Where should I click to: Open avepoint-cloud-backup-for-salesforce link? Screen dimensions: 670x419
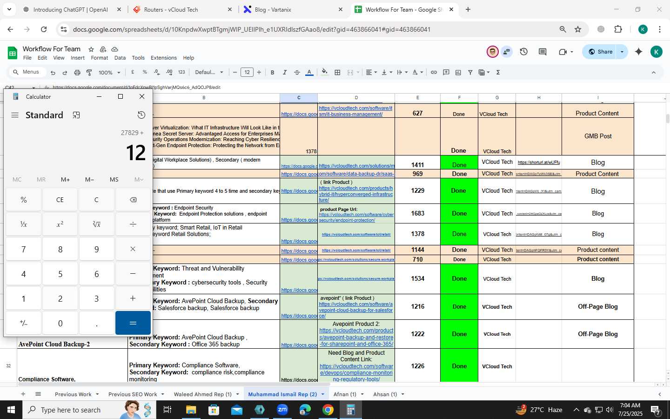(355, 310)
